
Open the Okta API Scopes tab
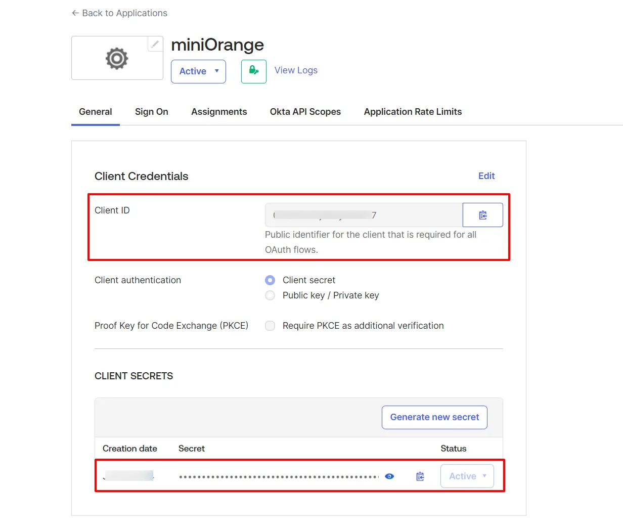305,112
